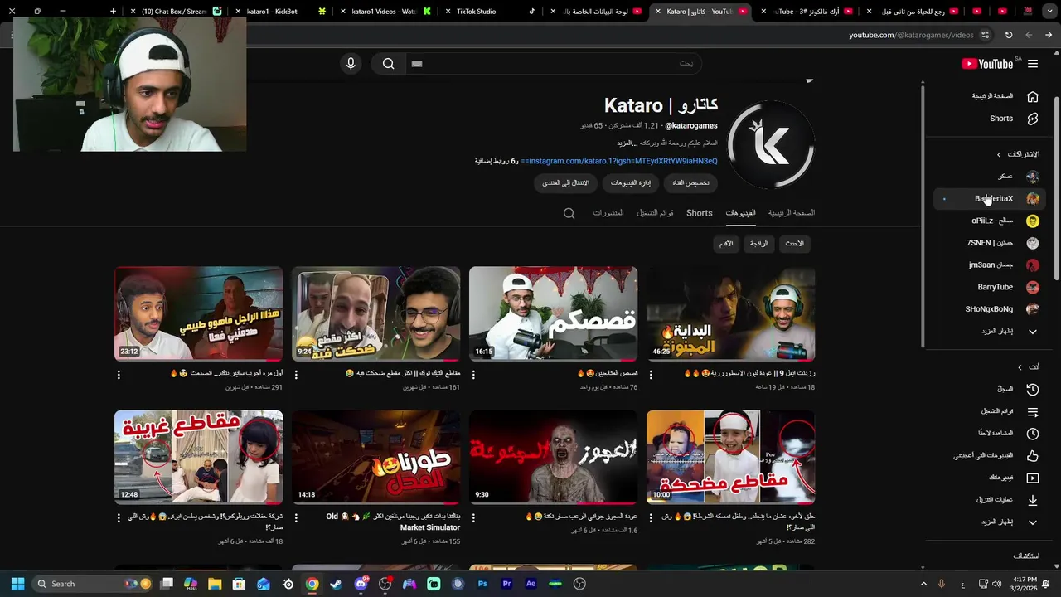Open the Downloads arrow icon in the sidebar
The image size is (1061, 597).
click(1033, 500)
